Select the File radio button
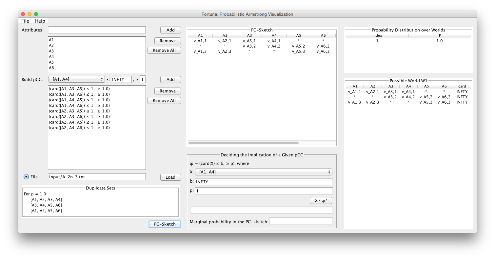Image resolution: width=495 pixels, height=259 pixels. pos(26,177)
